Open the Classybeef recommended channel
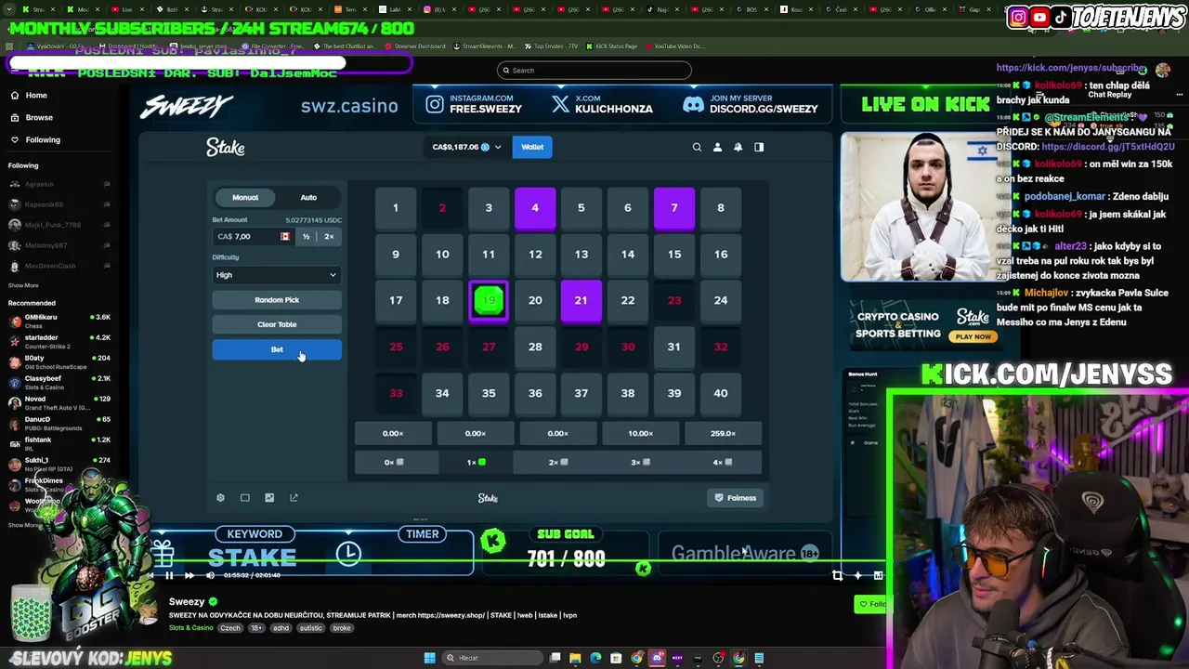Viewport: 1189px width, 669px height. click(x=59, y=382)
